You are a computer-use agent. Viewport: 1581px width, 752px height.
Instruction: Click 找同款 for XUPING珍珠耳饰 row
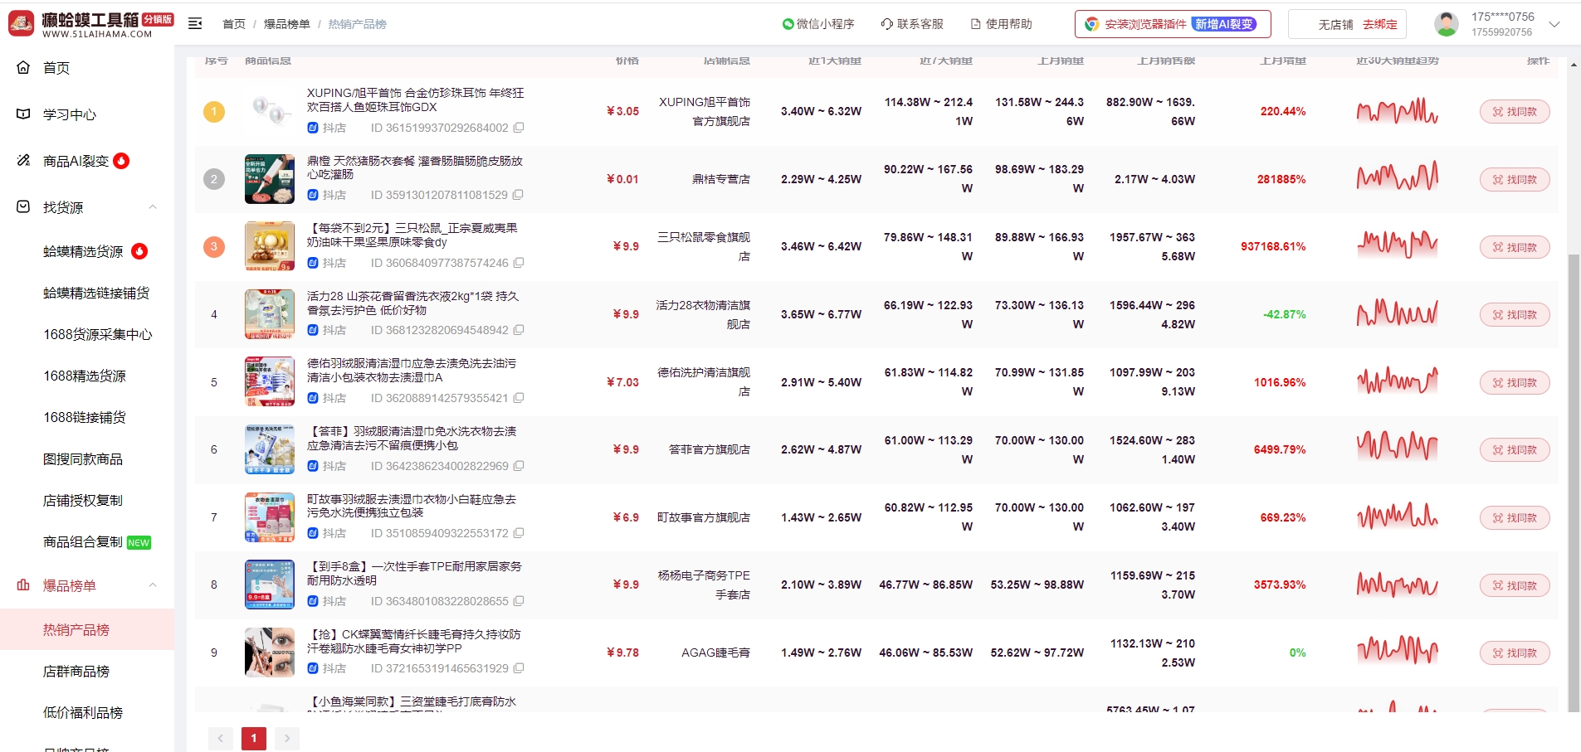1515,112
